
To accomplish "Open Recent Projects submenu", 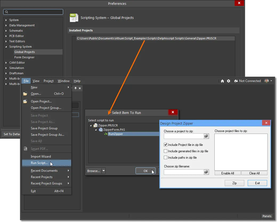I will click(47, 177).
